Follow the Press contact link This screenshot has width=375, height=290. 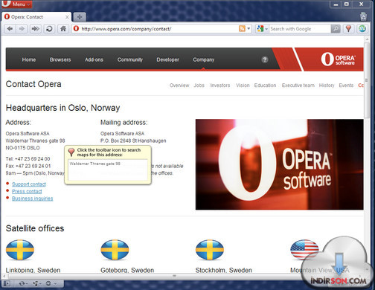(x=27, y=191)
